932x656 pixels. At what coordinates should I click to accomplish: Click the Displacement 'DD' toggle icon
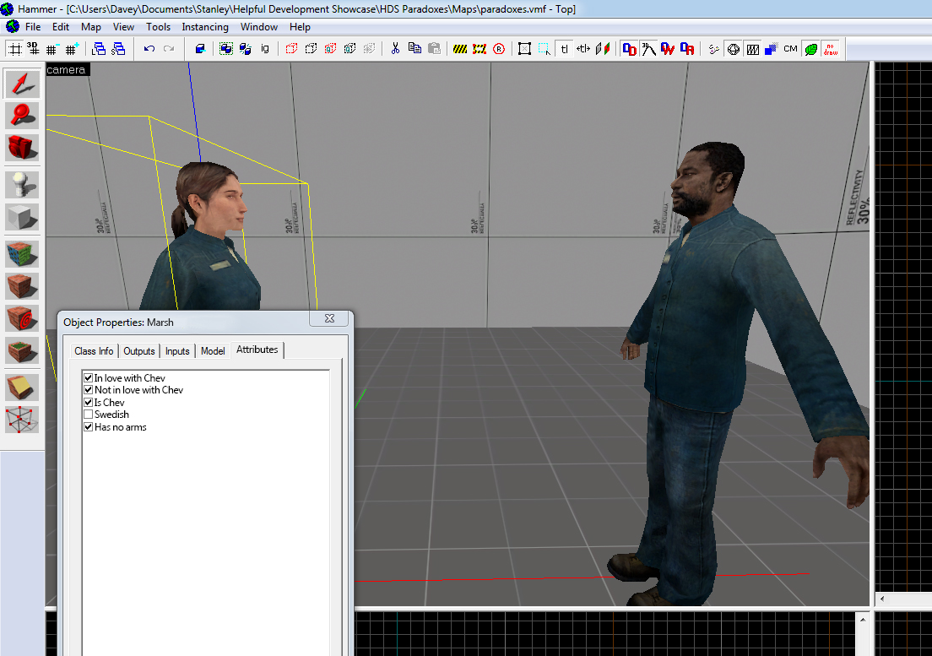pyautogui.click(x=629, y=49)
